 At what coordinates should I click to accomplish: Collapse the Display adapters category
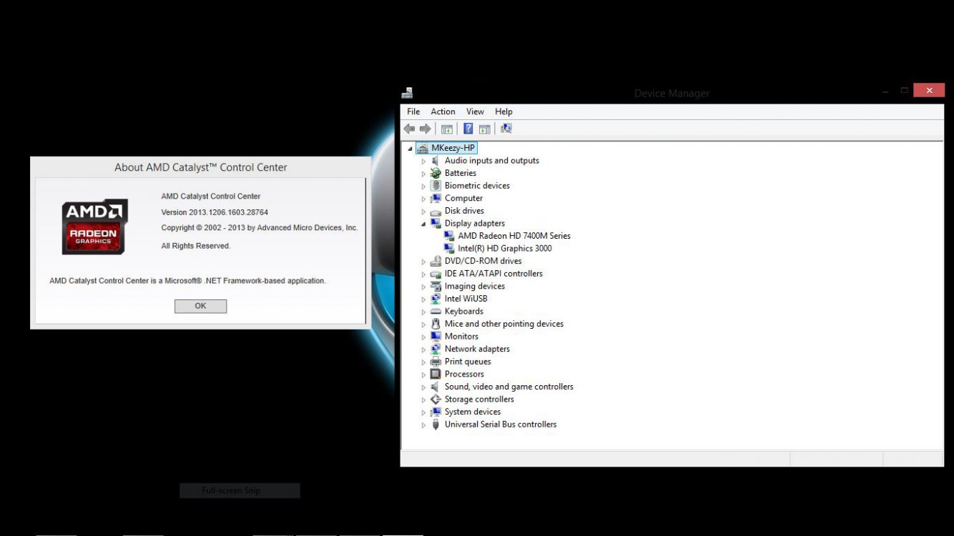pos(423,224)
